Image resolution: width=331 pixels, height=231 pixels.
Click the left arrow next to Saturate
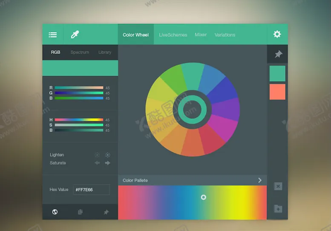(97, 163)
